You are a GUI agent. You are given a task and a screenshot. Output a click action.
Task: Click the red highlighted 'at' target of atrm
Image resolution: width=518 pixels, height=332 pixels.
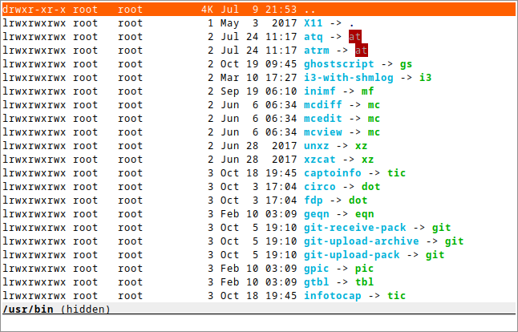(361, 51)
